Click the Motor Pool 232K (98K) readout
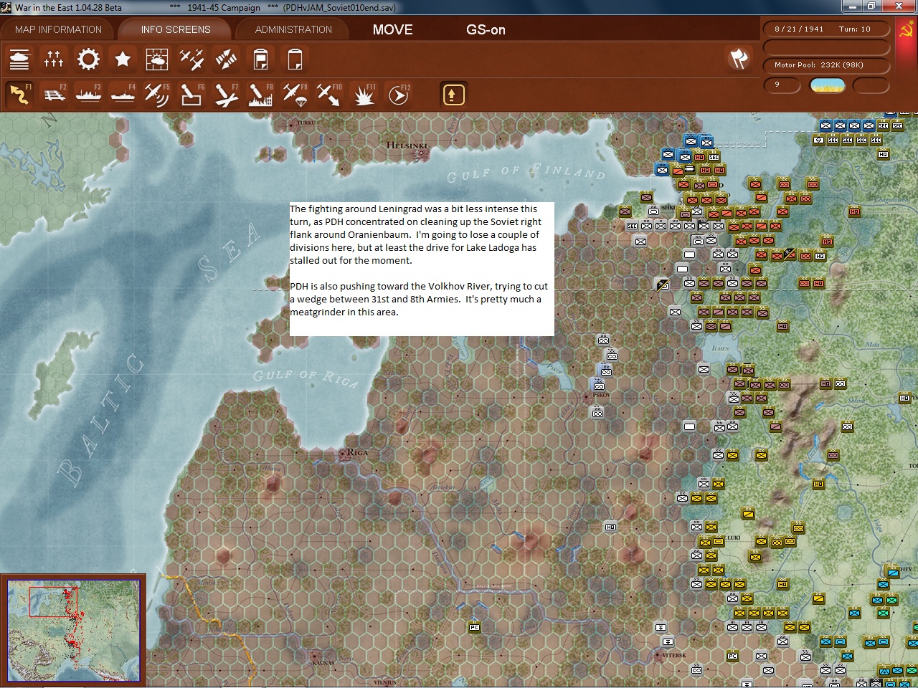This screenshot has width=918, height=688. point(825,65)
